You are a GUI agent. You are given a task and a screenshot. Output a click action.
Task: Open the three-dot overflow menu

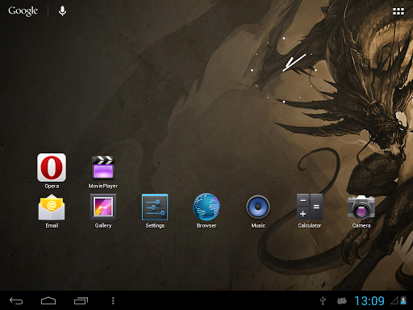coord(113,300)
